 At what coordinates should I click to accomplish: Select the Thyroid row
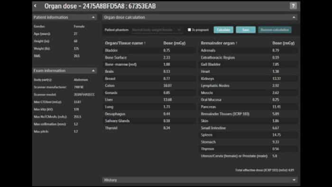150,128
